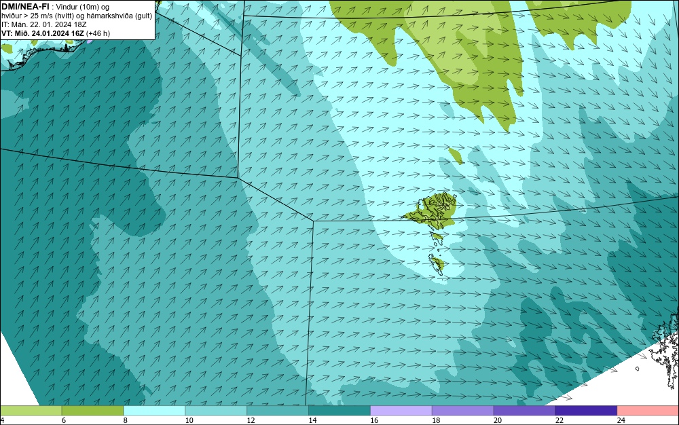Click the legend value 24

[621, 420]
